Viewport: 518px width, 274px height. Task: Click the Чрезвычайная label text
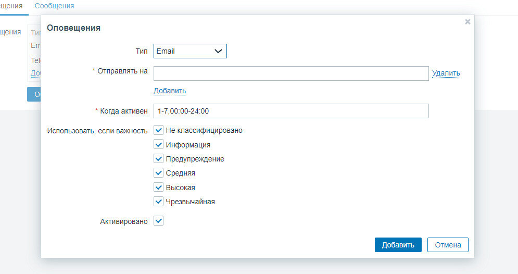[190, 202]
